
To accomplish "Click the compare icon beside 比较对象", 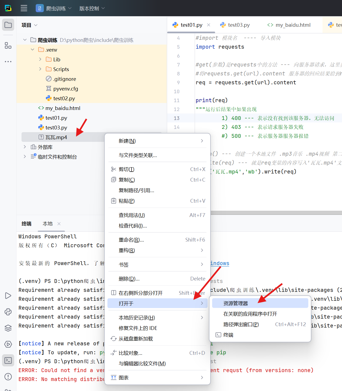I will point(114,353).
